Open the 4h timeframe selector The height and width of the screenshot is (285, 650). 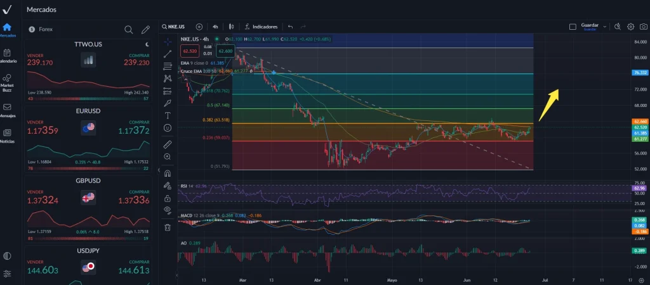pos(215,27)
